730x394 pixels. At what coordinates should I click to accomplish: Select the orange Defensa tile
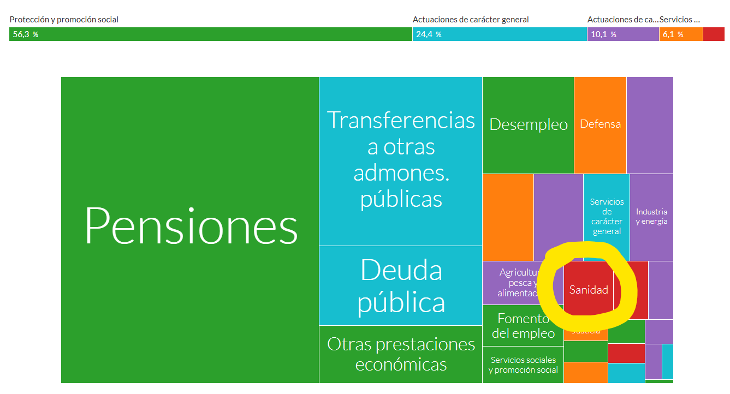click(x=600, y=124)
